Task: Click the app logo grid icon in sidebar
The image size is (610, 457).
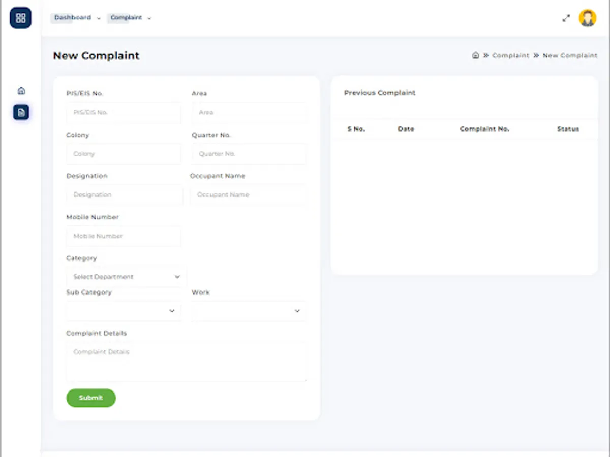Action: pyautogui.click(x=20, y=17)
